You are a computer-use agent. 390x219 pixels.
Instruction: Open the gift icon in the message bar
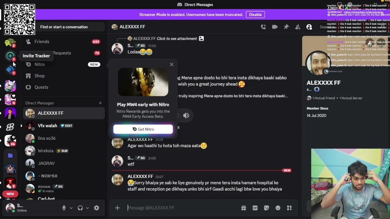pos(243,208)
